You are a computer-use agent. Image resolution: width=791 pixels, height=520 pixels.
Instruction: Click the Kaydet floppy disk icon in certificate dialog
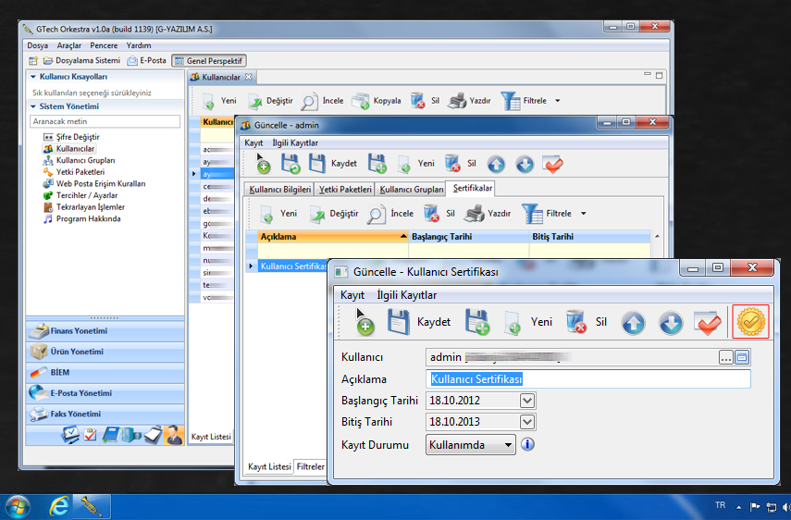coord(398,323)
